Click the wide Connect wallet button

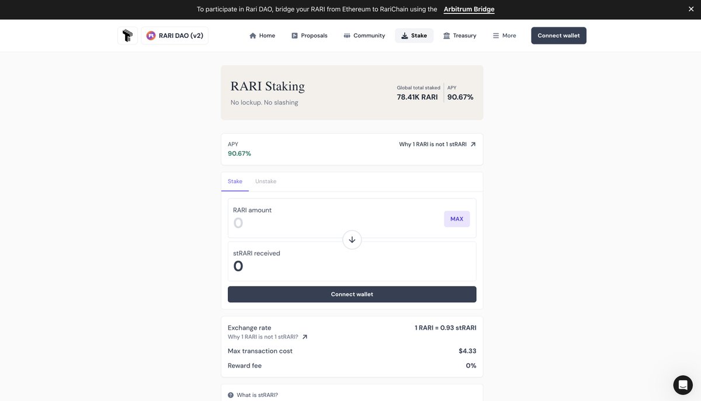(352, 294)
